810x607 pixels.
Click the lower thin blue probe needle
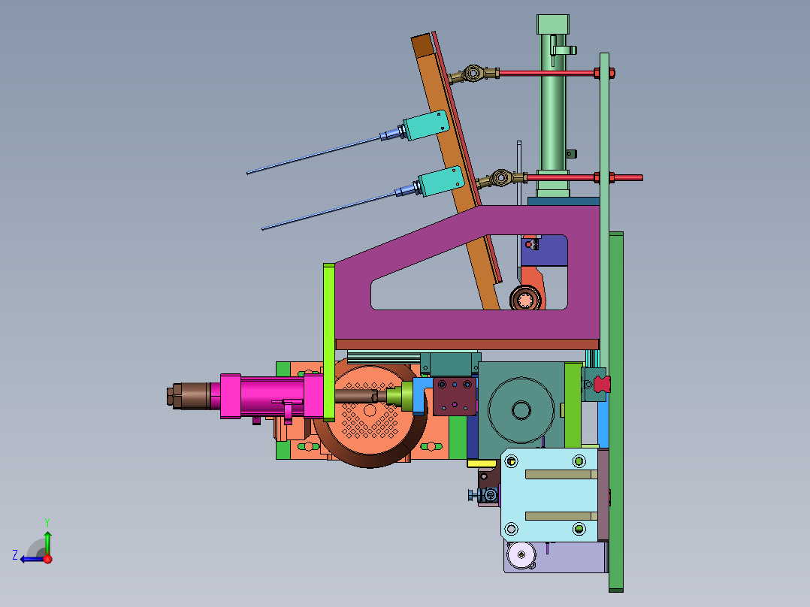point(330,211)
